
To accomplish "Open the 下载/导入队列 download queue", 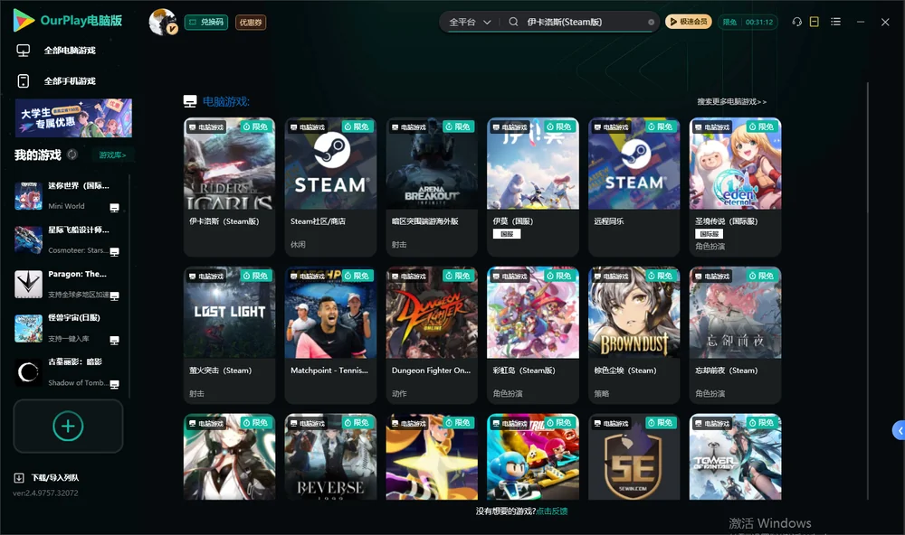I will point(46,477).
